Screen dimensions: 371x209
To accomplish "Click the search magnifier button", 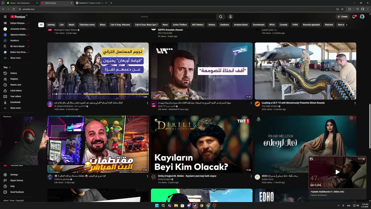I will tap(221, 17).
